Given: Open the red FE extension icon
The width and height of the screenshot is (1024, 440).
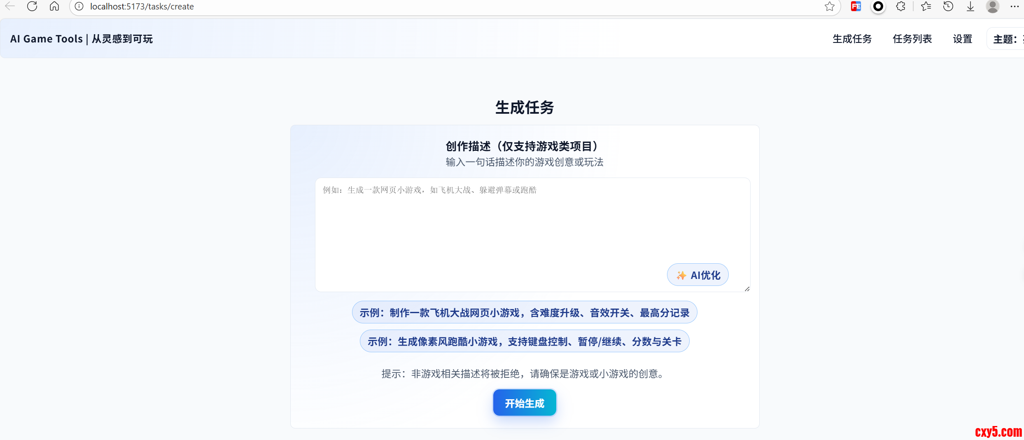Looking at the screenshot, I should tap(856, 6).
